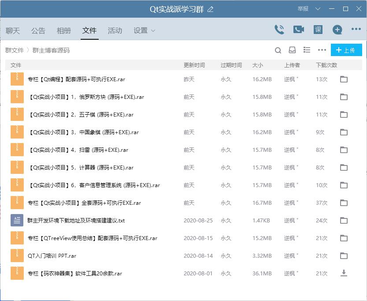
Task: Click the round plus invite icon
Action: click(337, 30)
